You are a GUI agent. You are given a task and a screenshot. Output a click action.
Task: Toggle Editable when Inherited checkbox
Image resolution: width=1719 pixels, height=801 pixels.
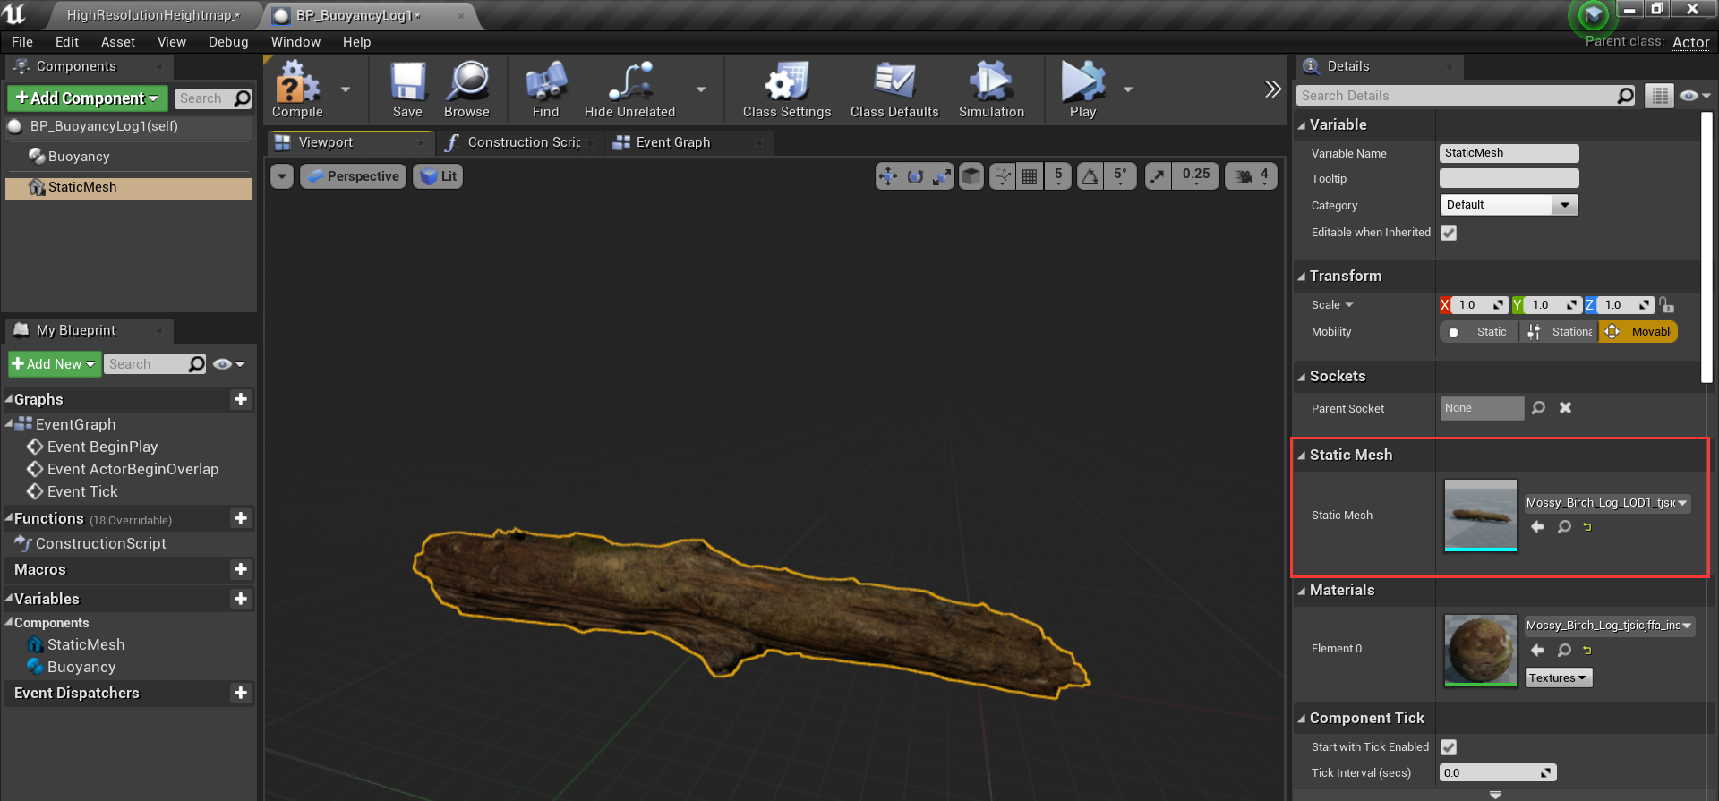pyautogui.click(x=1449, y=233)
